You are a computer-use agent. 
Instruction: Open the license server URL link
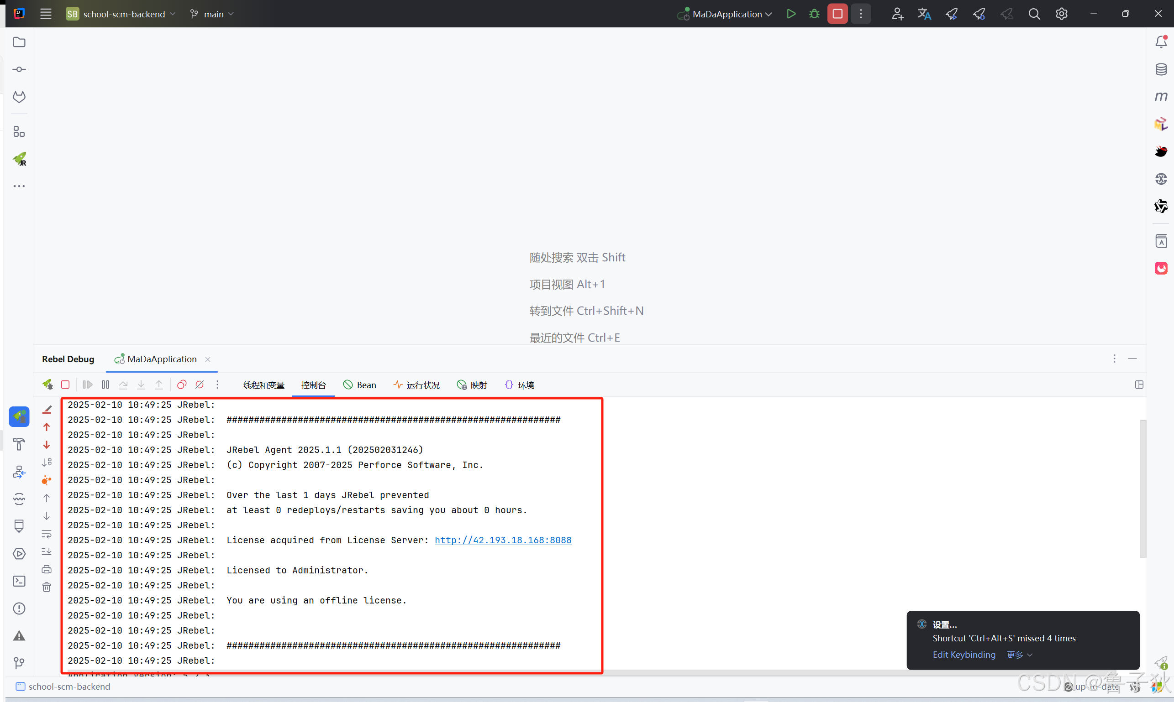502,540
